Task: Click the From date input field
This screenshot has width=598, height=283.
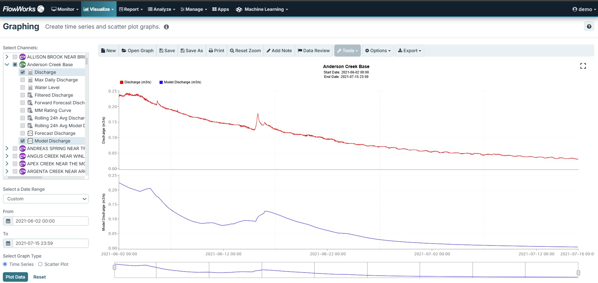Action: coord(50,221)
